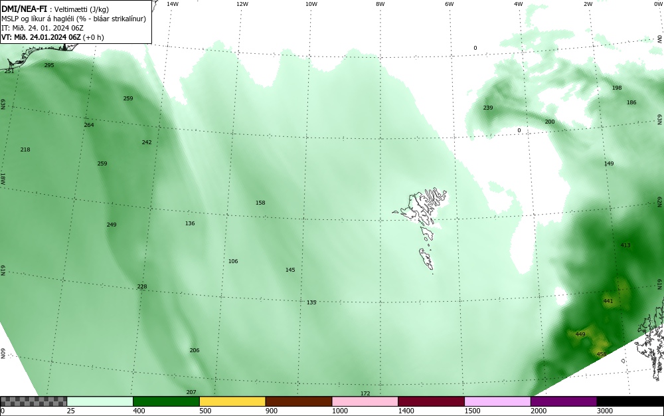The height and width of the screenshot is (416, 664).
Task: Click the dark green 400–500 legend swatch
Action: 166,401
